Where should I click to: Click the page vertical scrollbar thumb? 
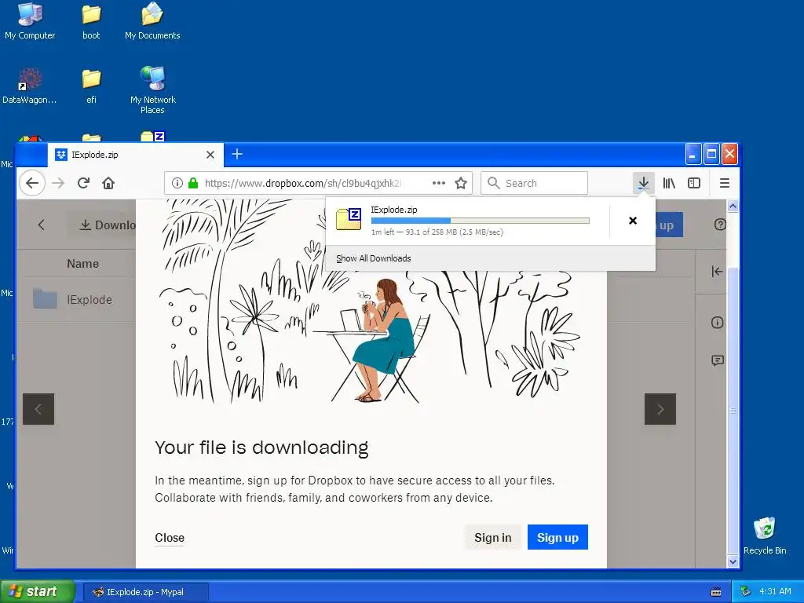pyautogui.click(x=733, y=410)
